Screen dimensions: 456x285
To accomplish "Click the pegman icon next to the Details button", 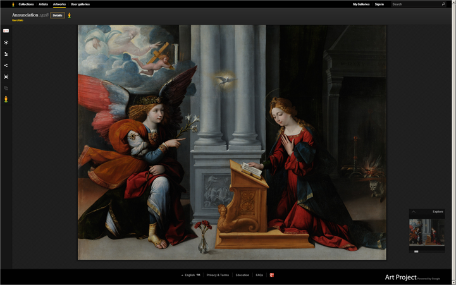I will point(69,15).
